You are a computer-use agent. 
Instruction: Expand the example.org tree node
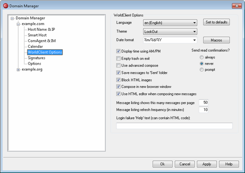(18, 70)
